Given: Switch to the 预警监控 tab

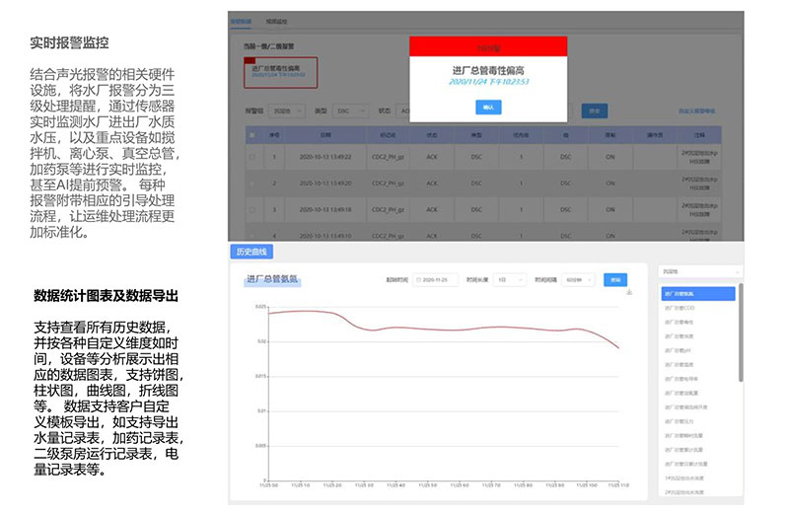Looking at the screenshot, I should (277, 20).
